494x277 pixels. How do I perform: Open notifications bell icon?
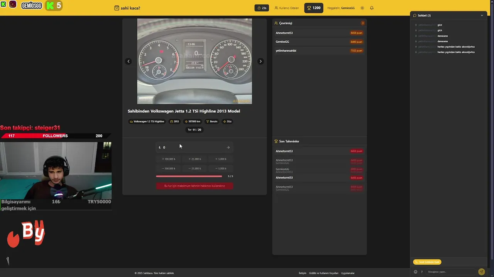click(372, 8)
